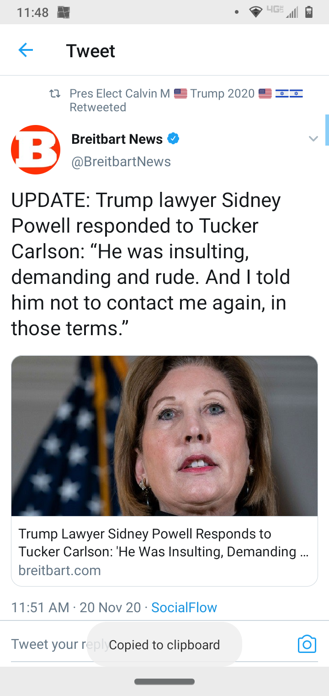Screen dimensions: 329x696
Task: Tap the scrollbar on the right edge
Action: [327, 130]
